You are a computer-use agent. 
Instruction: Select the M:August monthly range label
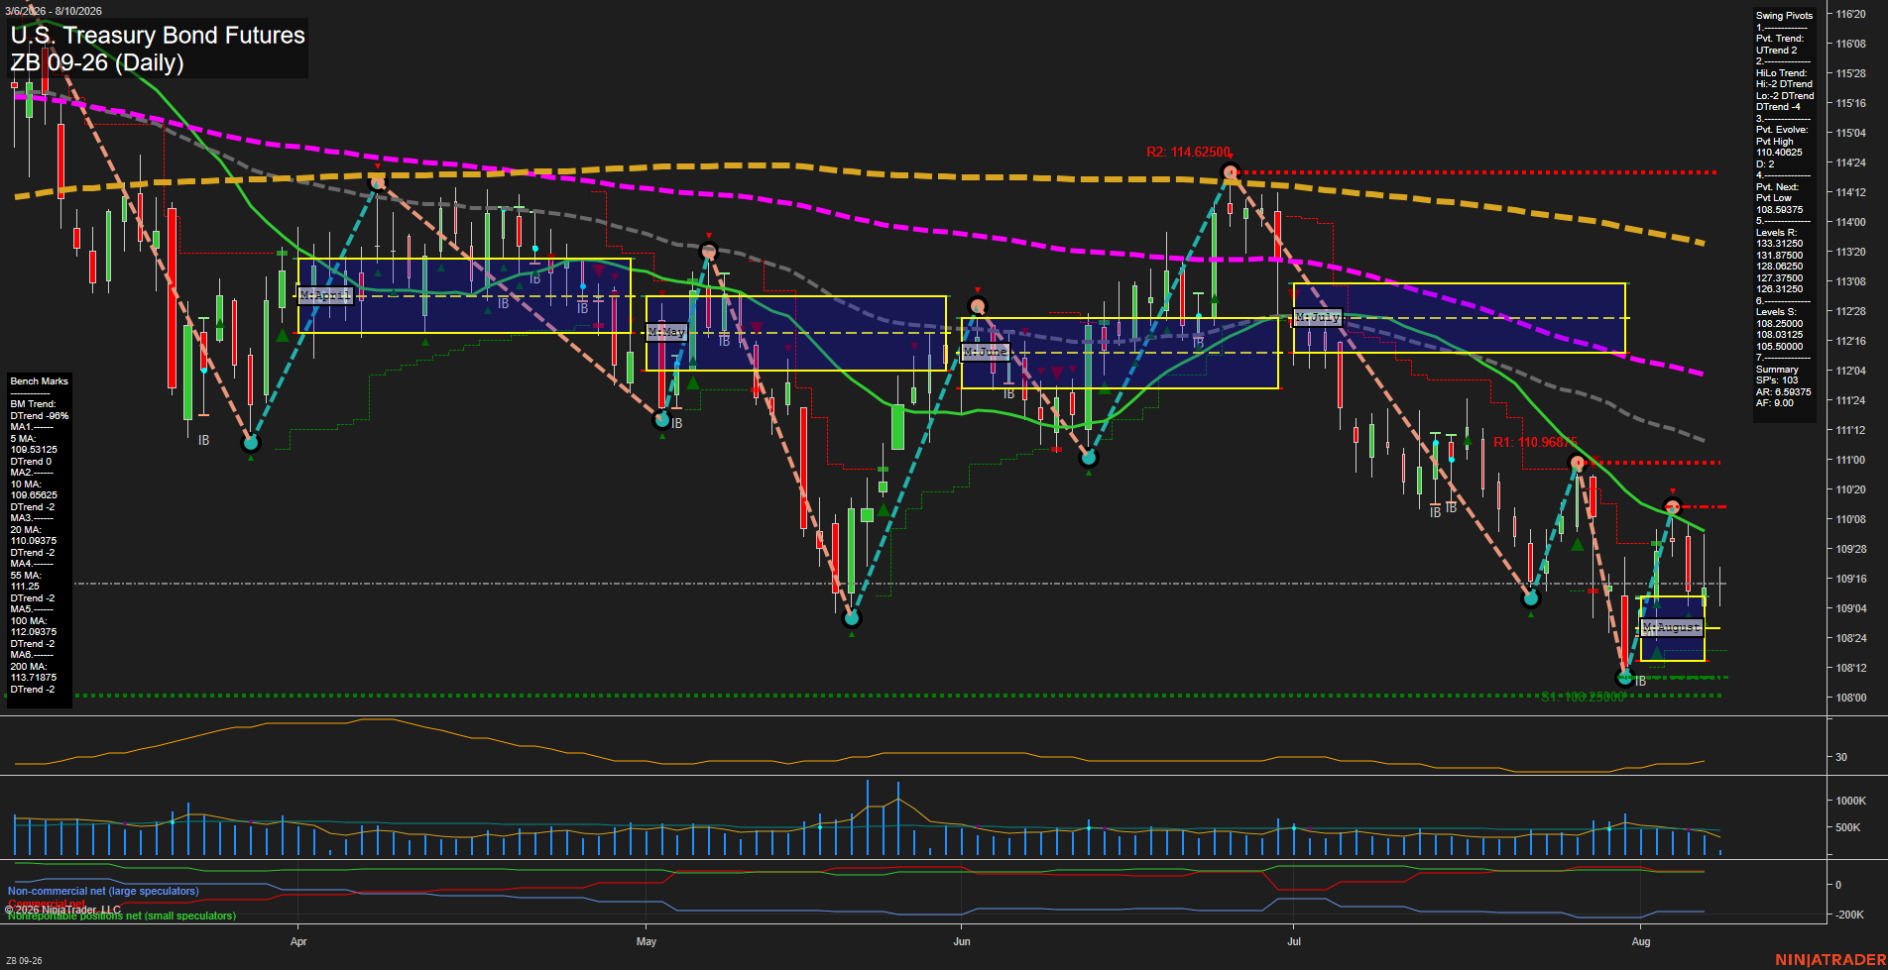click(x=1672, y=627)
